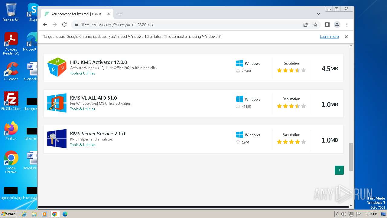Click 'KMS helpers and emulators' description text
The height and width of the screenshot is (218, 387).
(92, 139)
